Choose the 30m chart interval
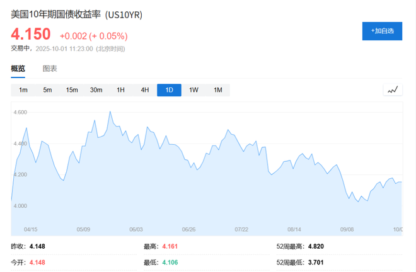This screenshot has height=272, width=416. pos(96,90)
